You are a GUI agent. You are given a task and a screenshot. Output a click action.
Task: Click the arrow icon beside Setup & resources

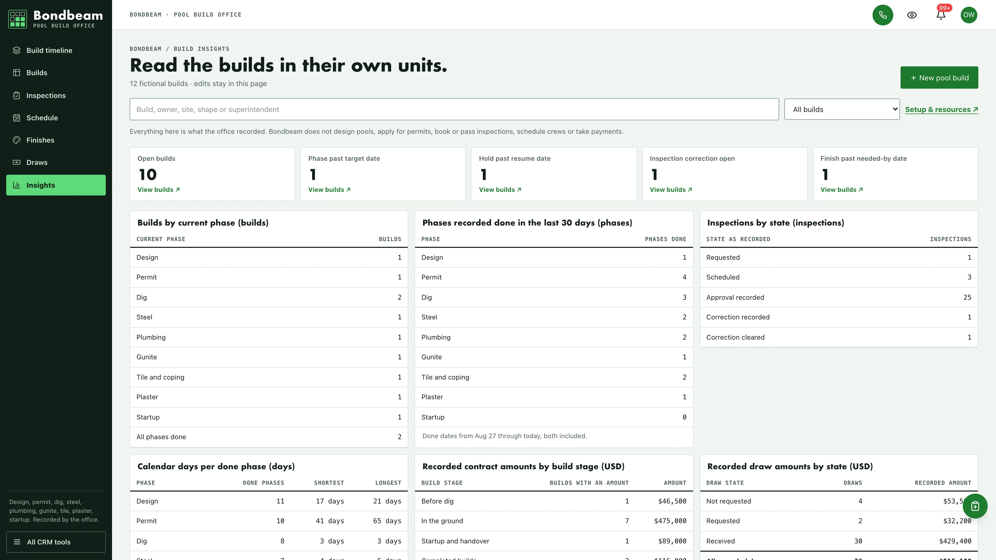coord(975,109)
